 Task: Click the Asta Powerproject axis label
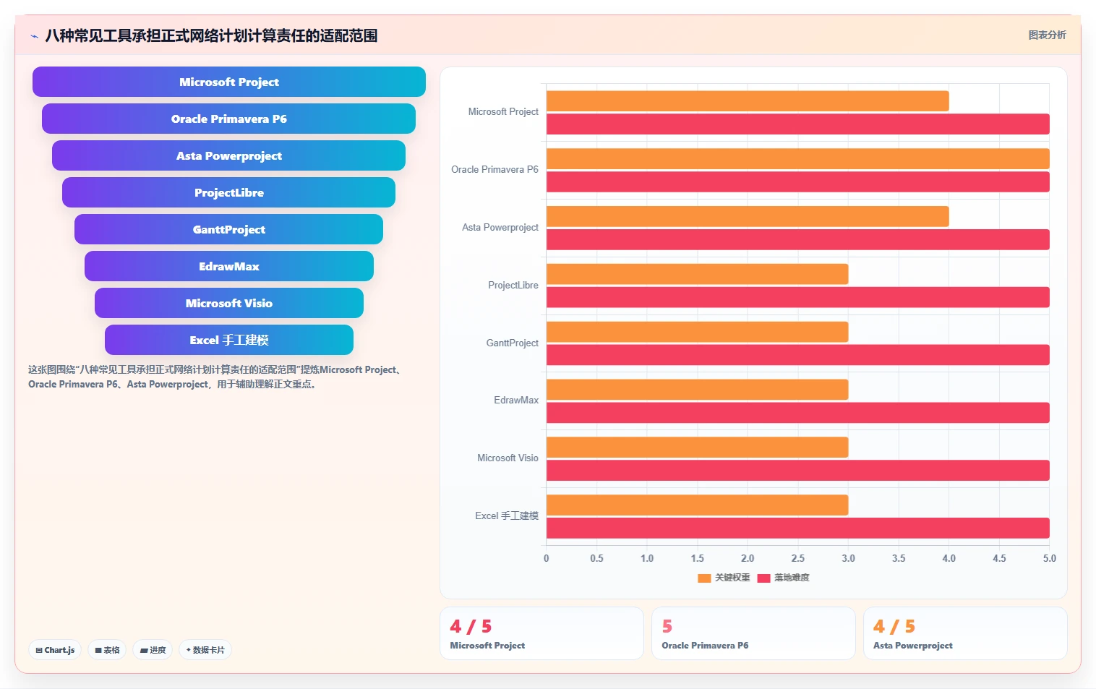[500, 228]
